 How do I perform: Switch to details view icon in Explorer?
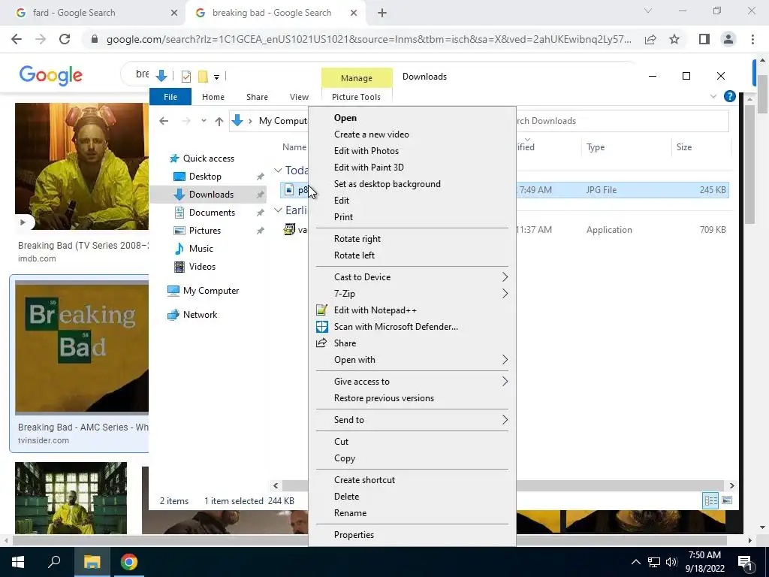coord(710,500)
